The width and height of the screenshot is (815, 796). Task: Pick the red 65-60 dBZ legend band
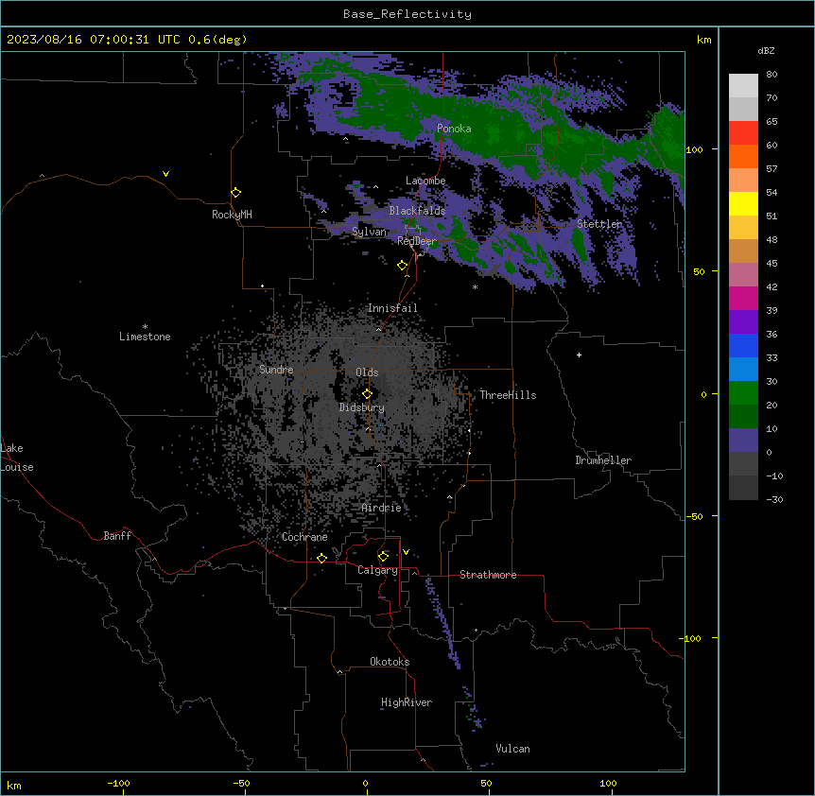[743, 133]
